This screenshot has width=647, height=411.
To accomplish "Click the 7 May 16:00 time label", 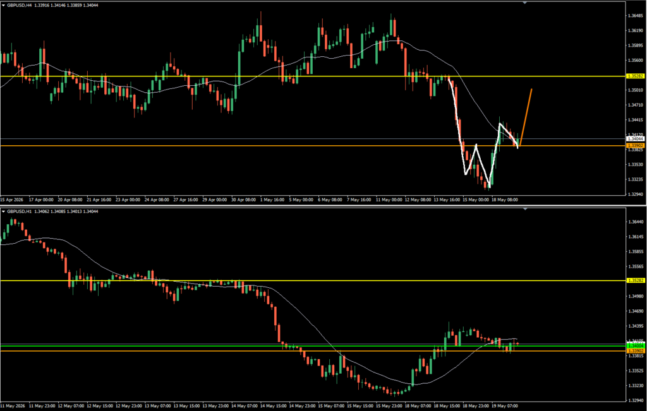I will [x=359, y=200].
